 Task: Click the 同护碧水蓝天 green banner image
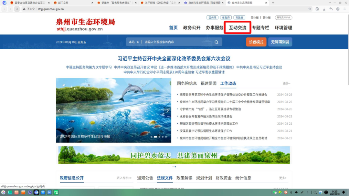(174, 155)
